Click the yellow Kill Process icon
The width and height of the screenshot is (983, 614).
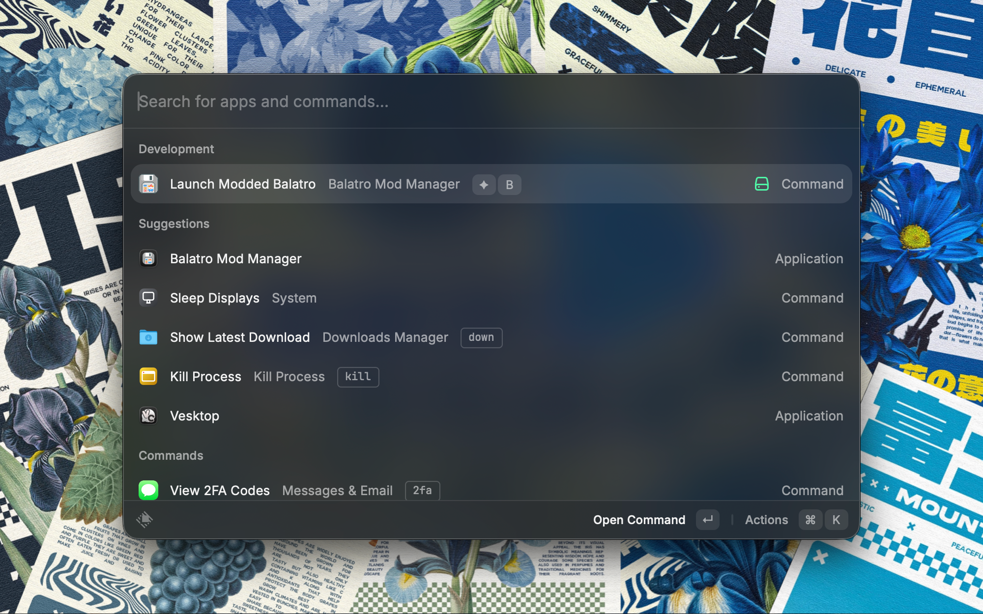coord(148,377)
